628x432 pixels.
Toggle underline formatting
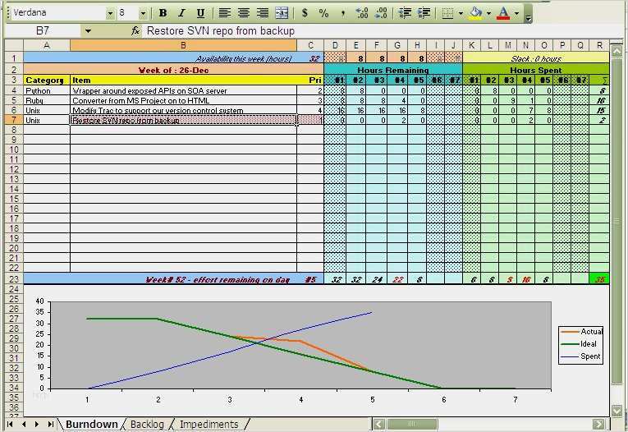tap(199, 13)
